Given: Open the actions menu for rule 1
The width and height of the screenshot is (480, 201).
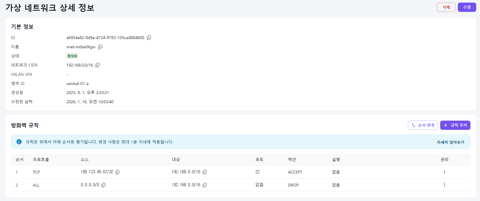Looking at the screenshot, I should (444, 172).
